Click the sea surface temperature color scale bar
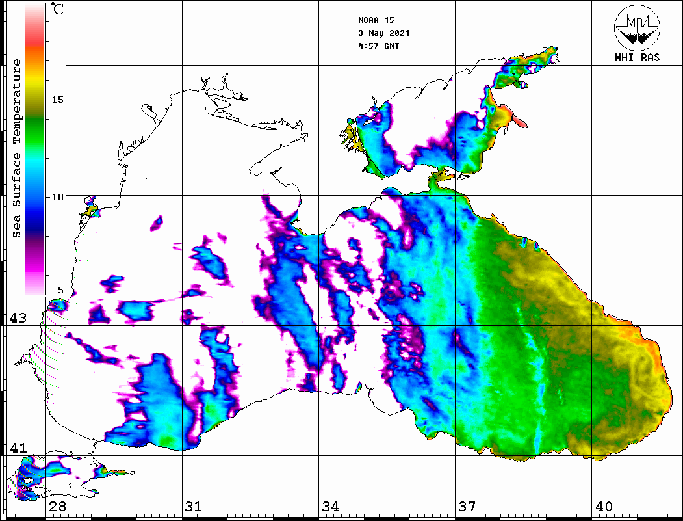 click(x=35, y=149)
